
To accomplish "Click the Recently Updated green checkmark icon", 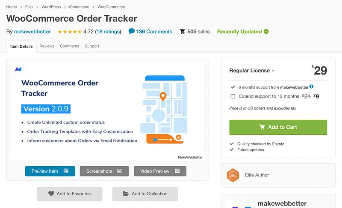I will (266, 32).
